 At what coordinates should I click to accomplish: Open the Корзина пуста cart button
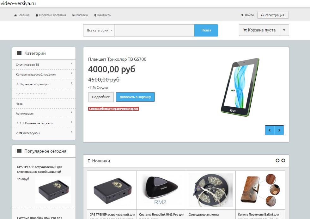[x=259, y=30]
